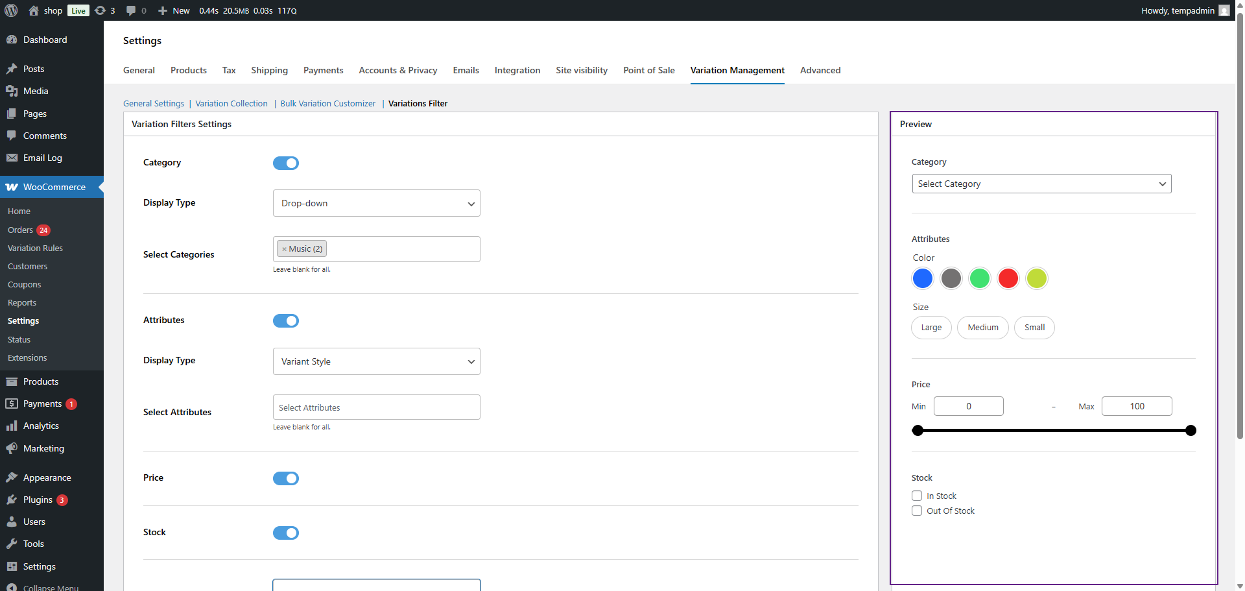Remove the Music category tag

tap(284, 249)
